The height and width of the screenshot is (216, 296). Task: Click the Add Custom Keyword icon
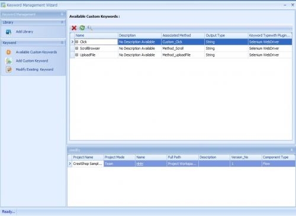(8, 61)
